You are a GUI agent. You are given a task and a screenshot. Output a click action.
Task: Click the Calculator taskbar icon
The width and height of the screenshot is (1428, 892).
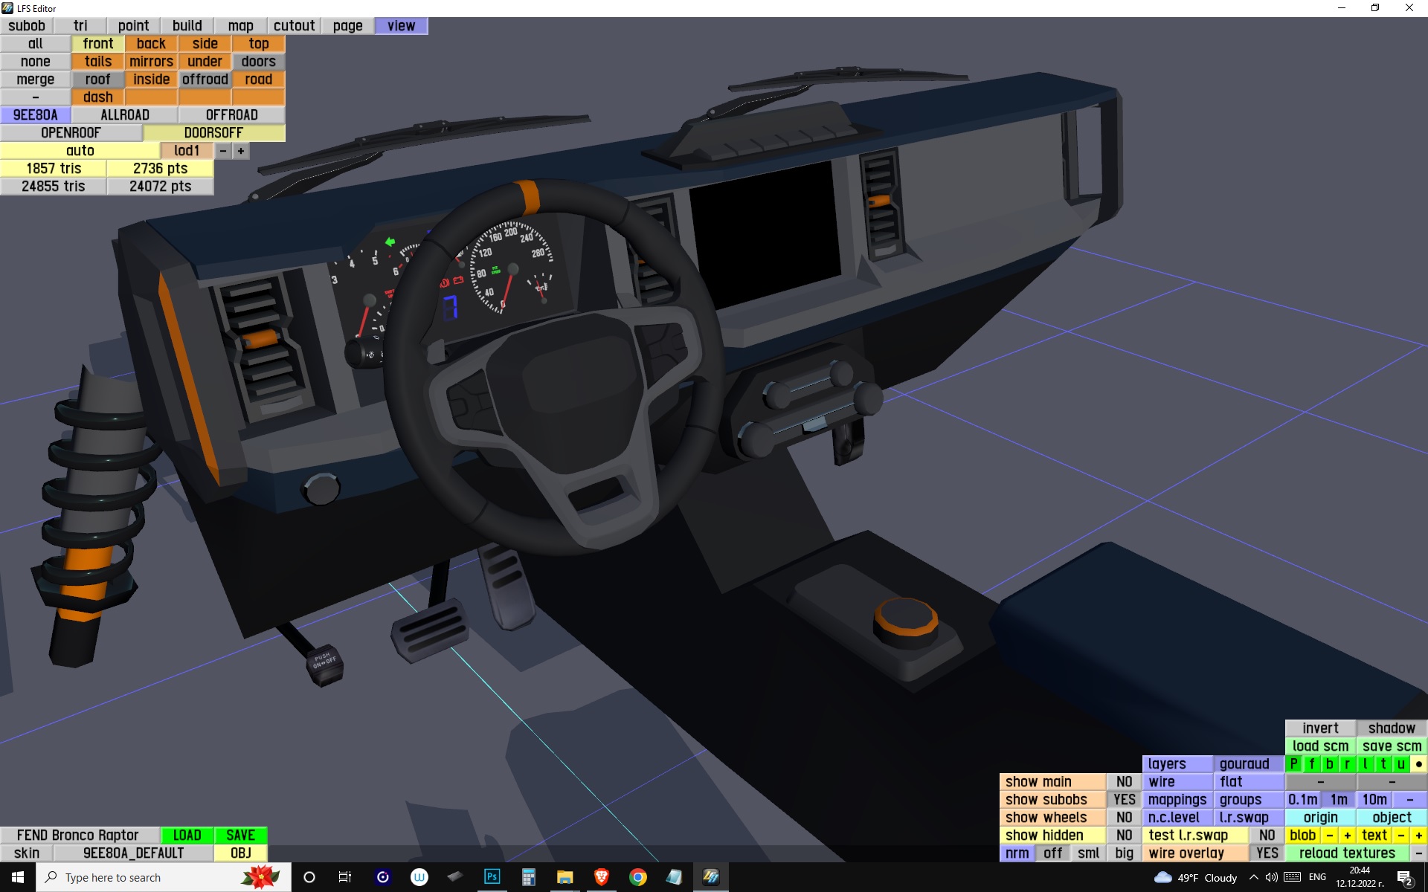tap(528, 877)
